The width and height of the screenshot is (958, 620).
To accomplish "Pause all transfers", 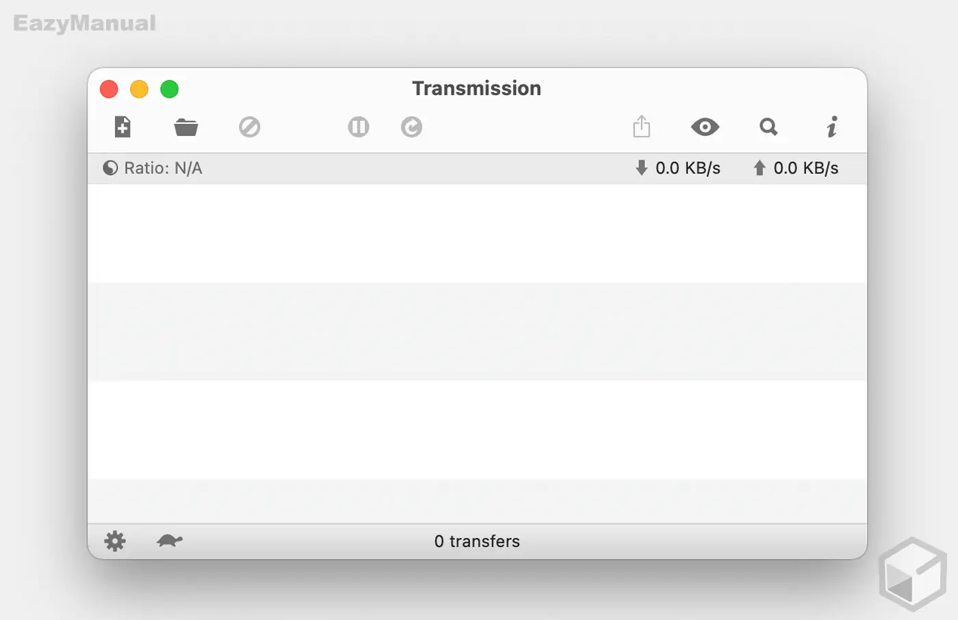I will 358,127.
